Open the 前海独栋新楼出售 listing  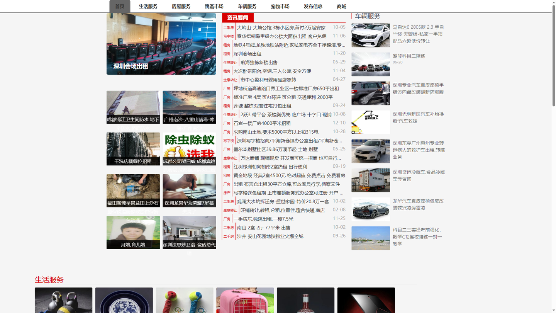click(259, 62)
